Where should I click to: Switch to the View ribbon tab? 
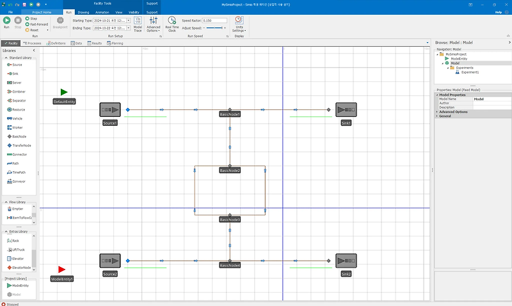tap(119, 12)
